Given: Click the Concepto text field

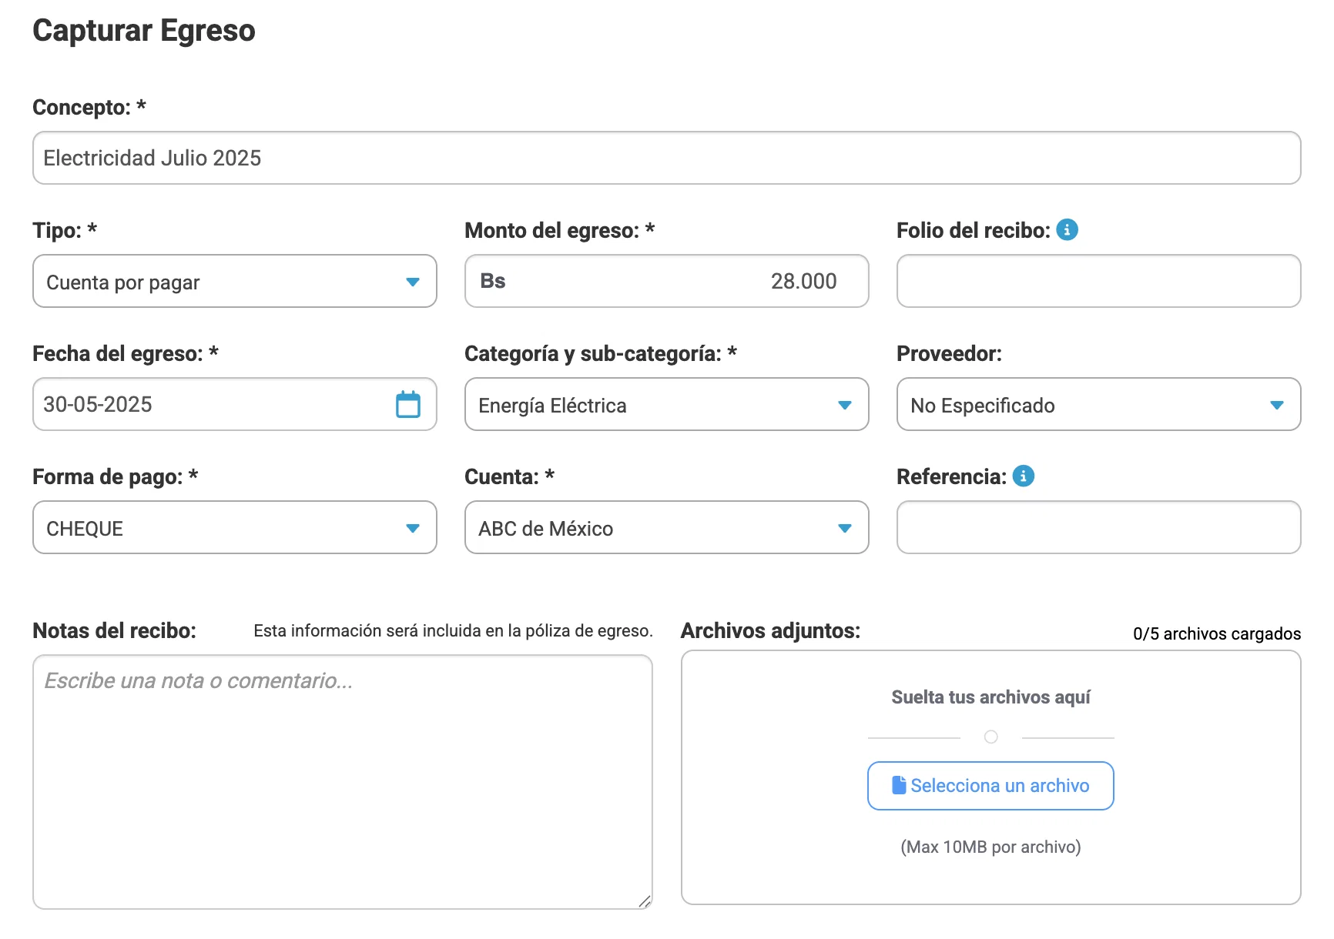Looking at the screenshot, I should pyautogui.click(x=667, y=158).
